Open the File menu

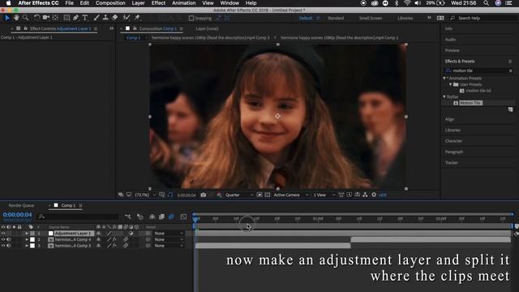click(70, 3)
